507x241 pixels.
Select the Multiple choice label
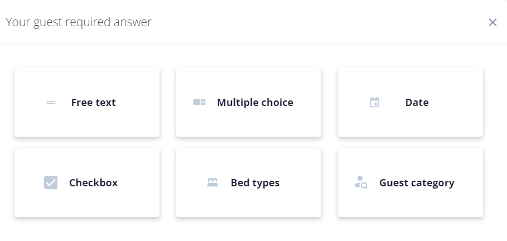tap(255, 103)
